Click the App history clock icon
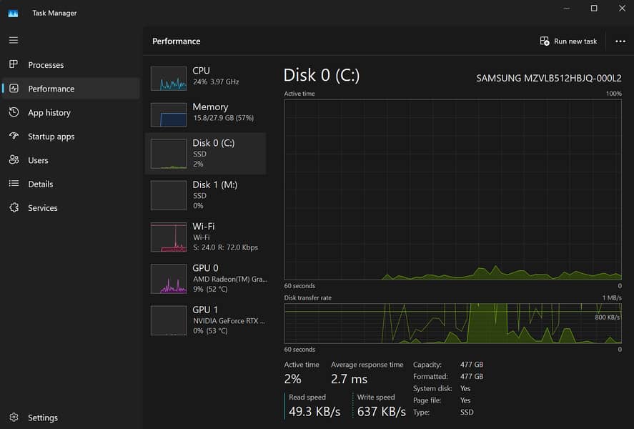 coord(14,112)
